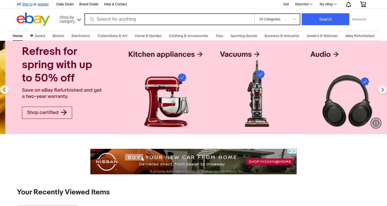This screenshot has height=206, width=387.
Task: Expand the Watchlist dropdown
Action: coord(303,4)
